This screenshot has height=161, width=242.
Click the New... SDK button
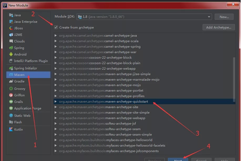224,17
